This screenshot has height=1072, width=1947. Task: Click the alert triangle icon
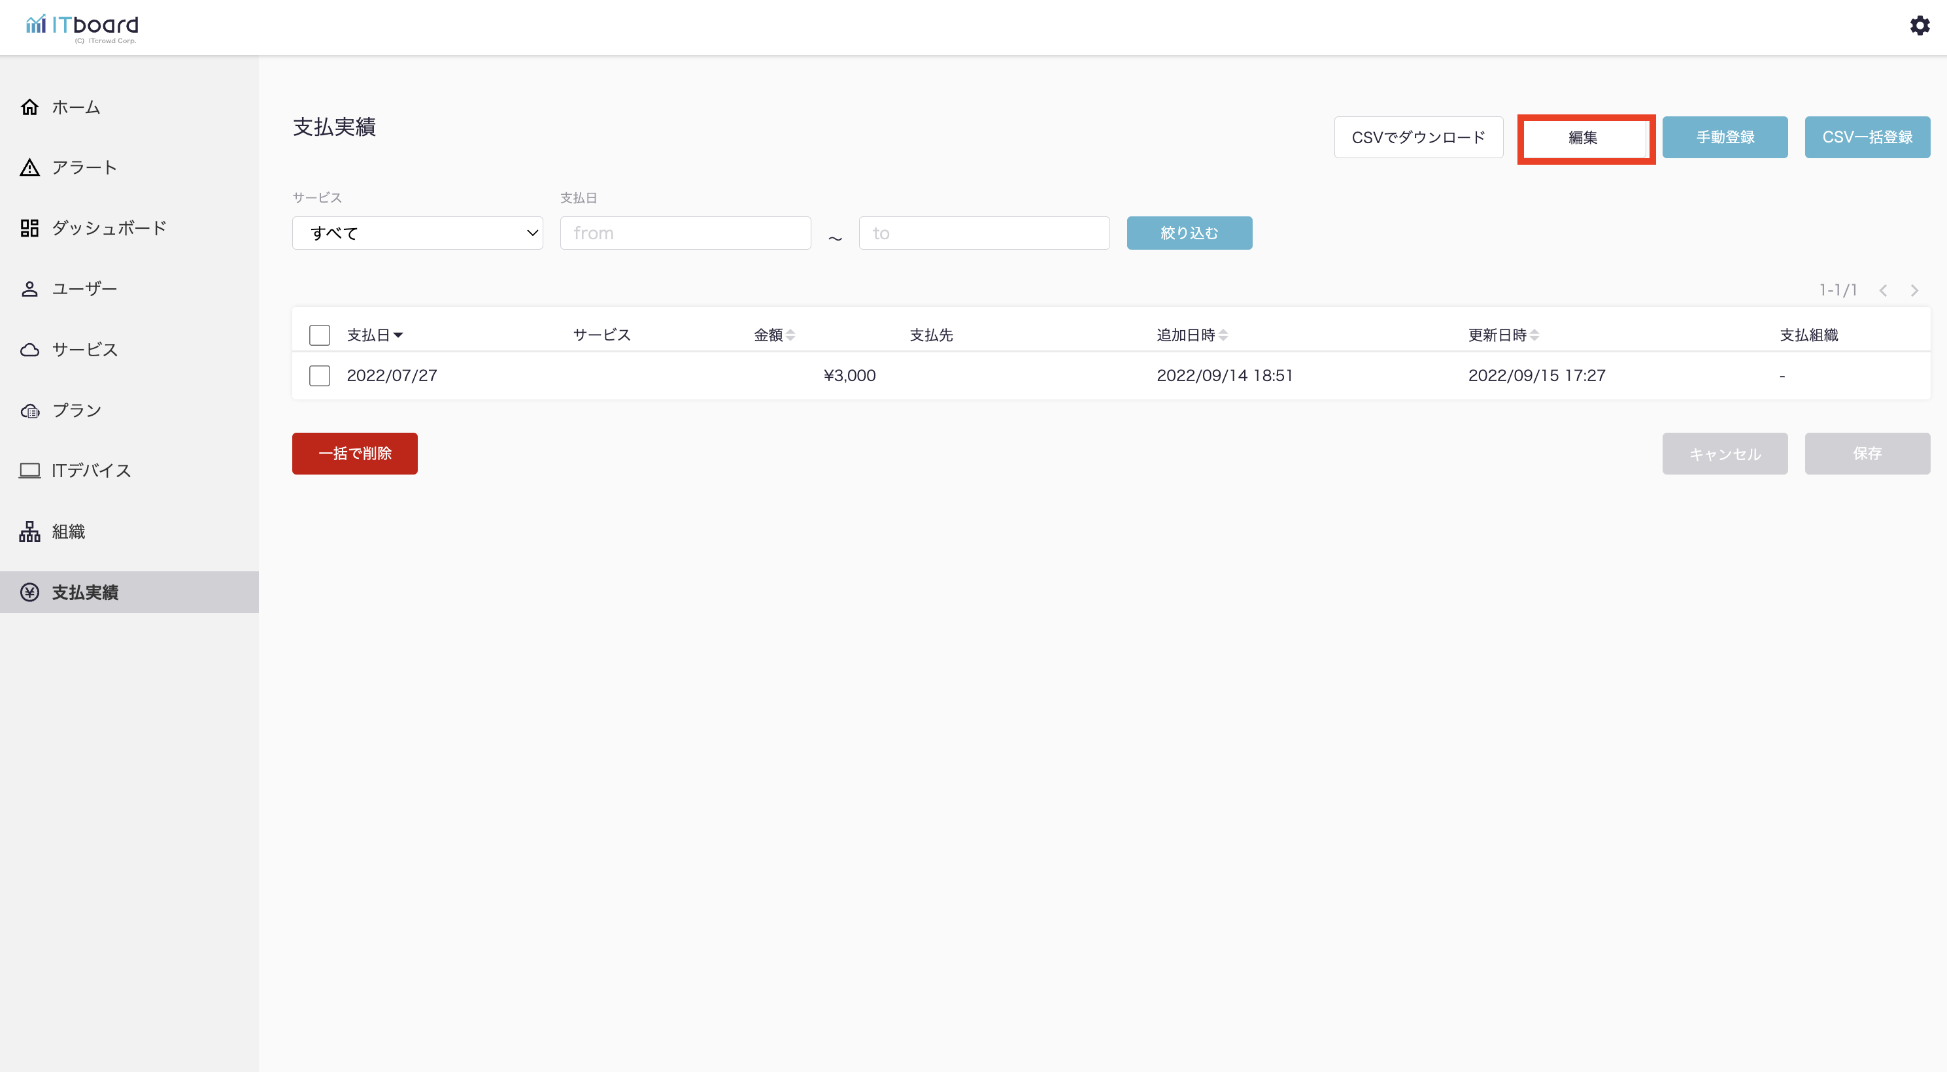click(29, 168)
